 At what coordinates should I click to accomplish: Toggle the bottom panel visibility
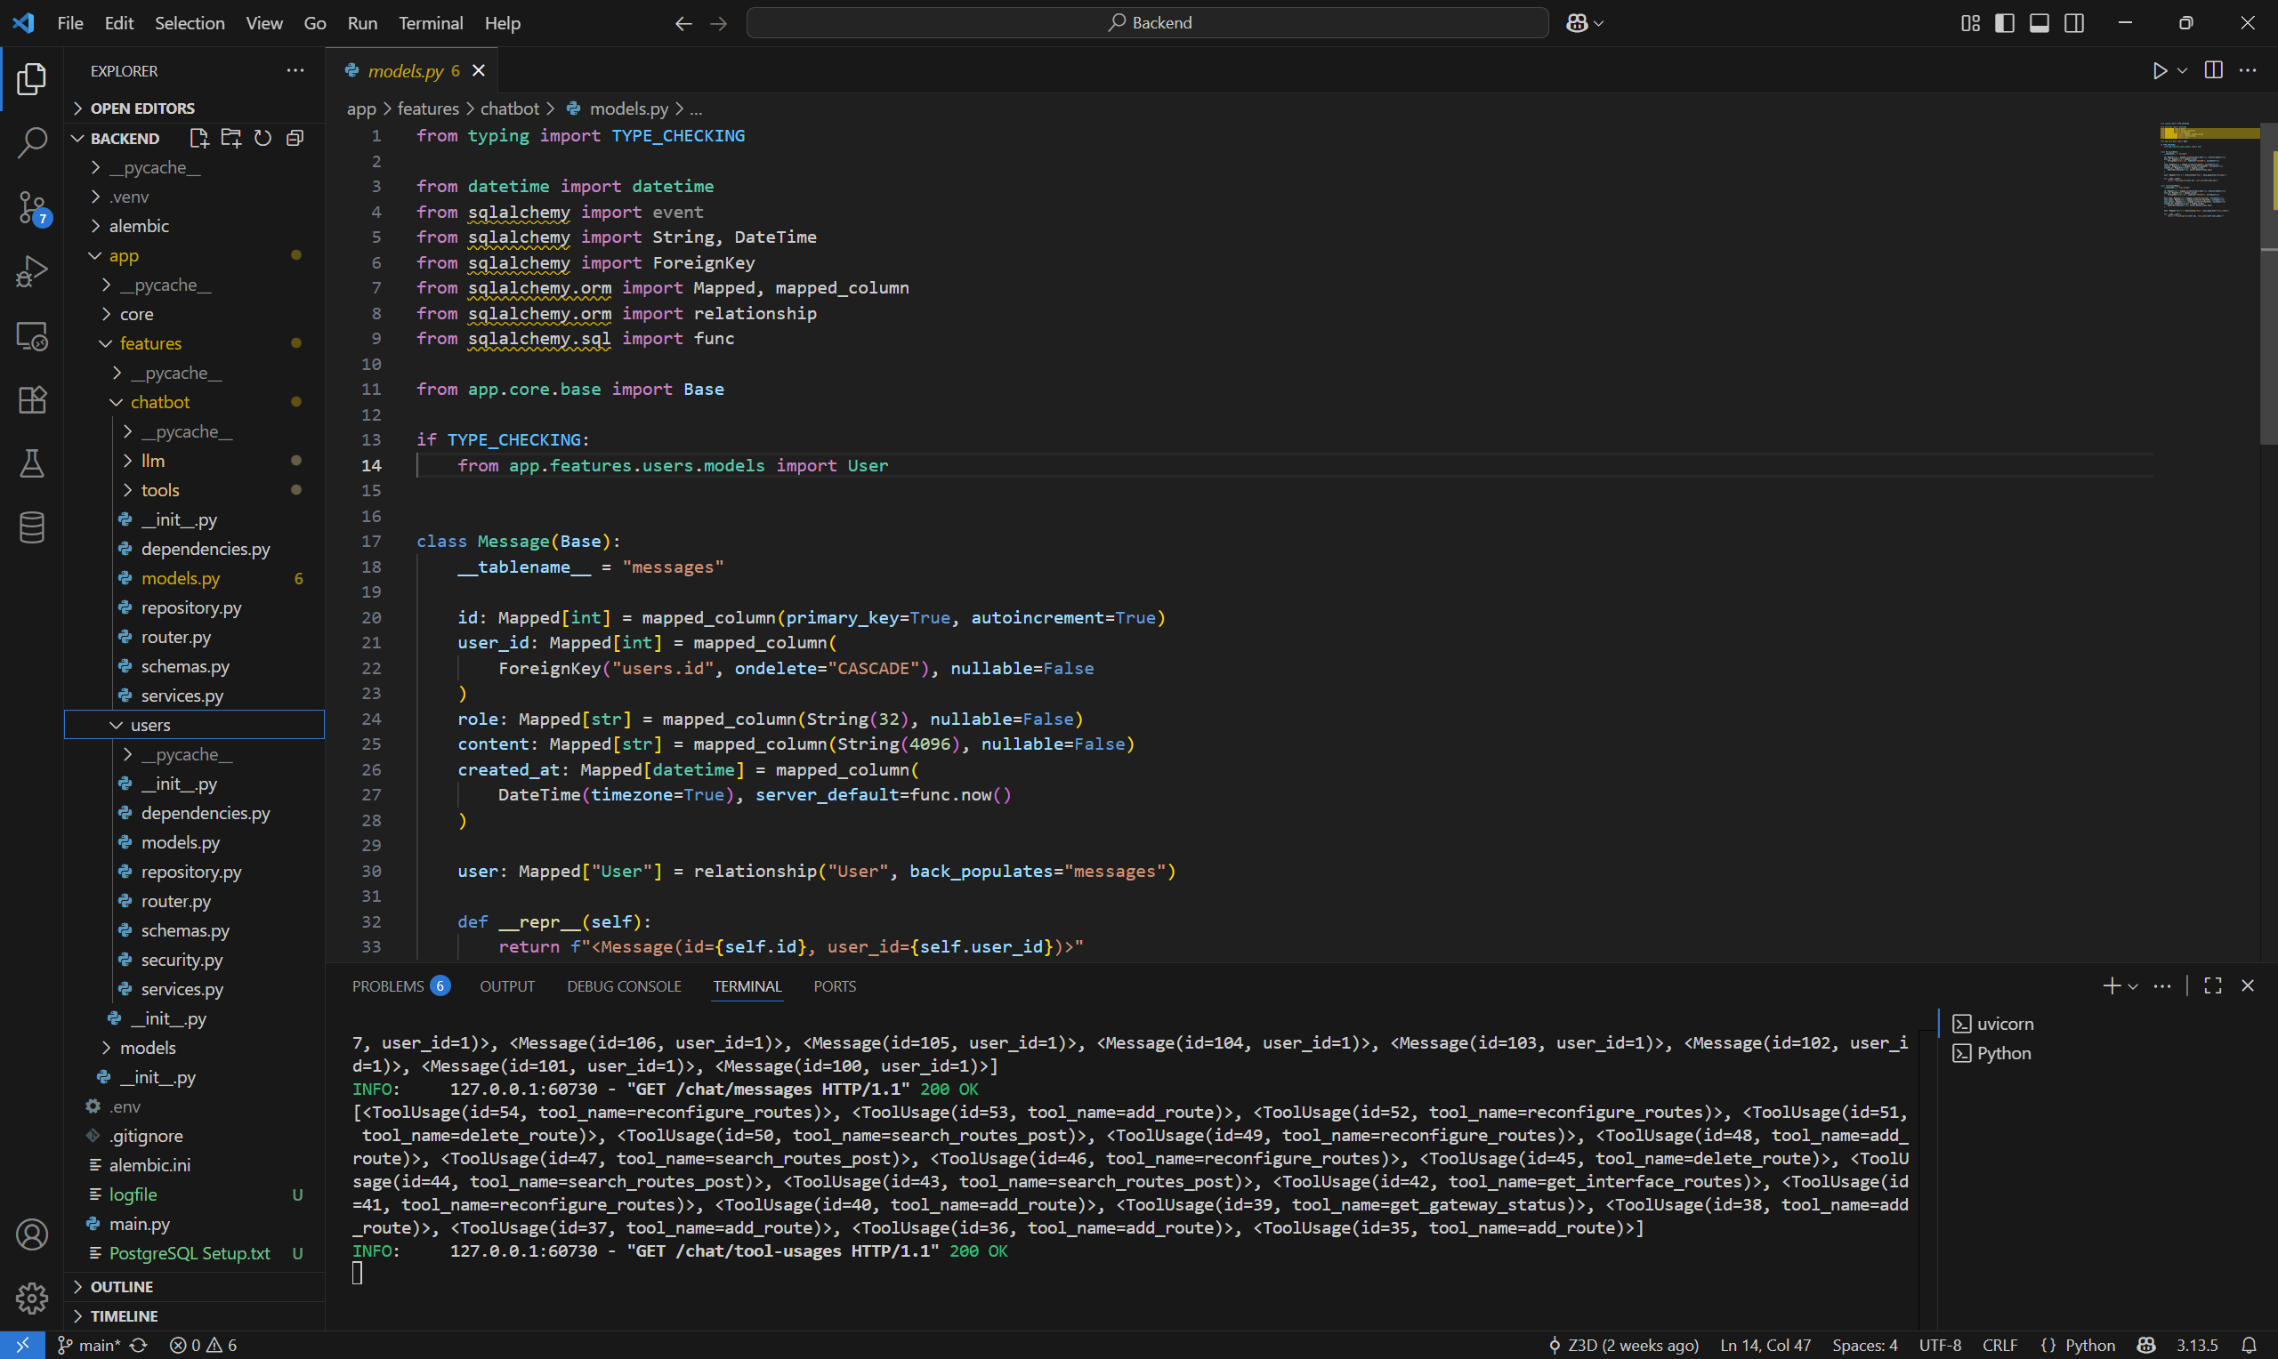point(2039,23)
